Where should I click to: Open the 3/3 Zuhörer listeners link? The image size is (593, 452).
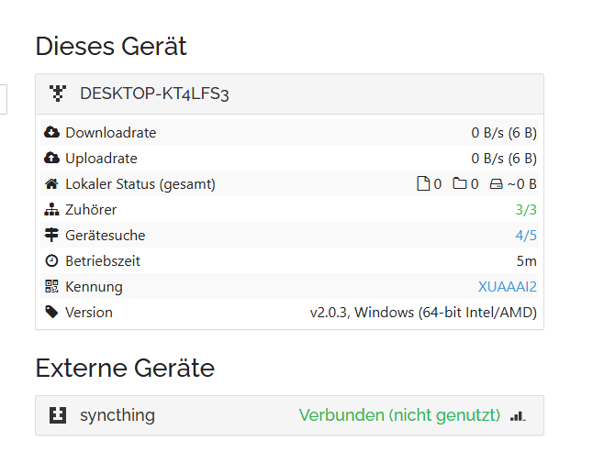tap(526, 210)
